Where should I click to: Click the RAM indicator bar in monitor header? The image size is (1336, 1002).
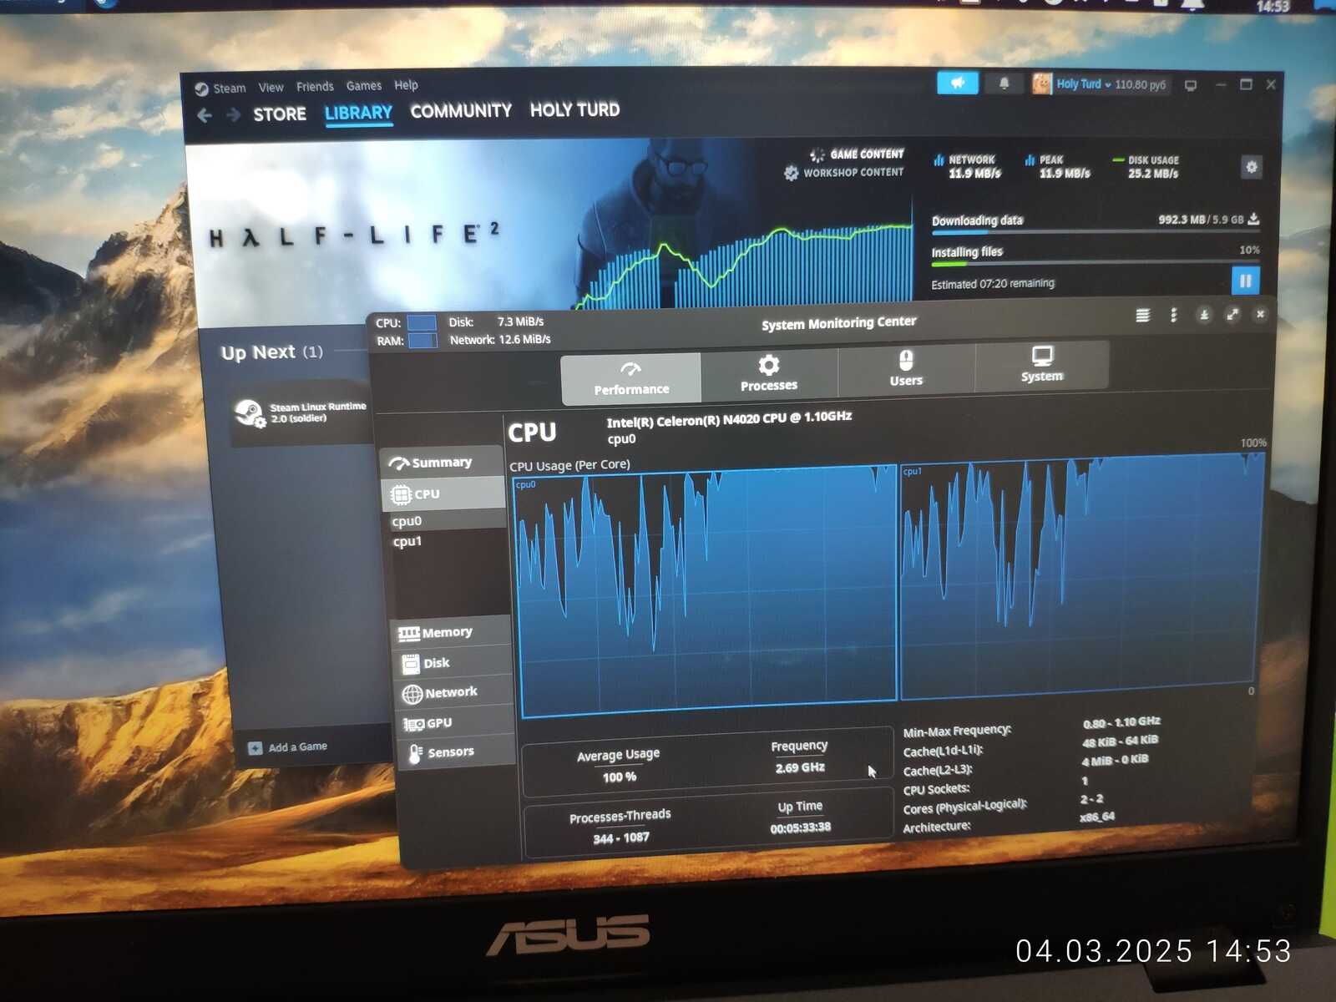click(x=423, y=341)
